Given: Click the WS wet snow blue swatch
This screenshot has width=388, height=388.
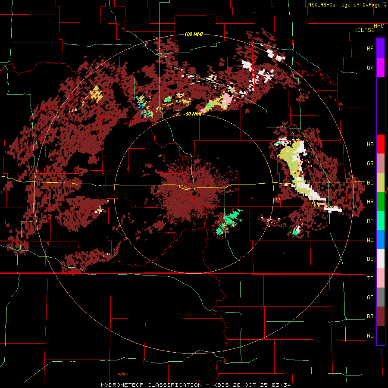Looking at the screenshot, I should point(381,240).
